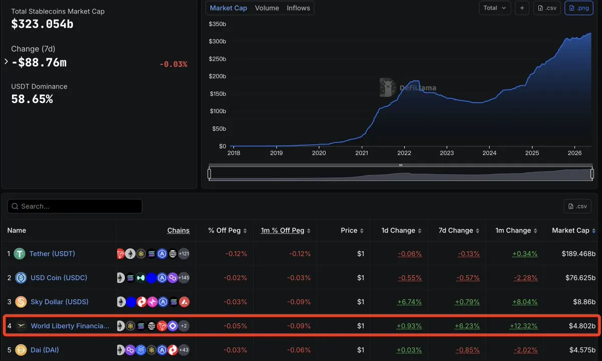Click the Ethereum chain icon in Tether row
This screenshot has height=361, width=602.
pos(130,254)
